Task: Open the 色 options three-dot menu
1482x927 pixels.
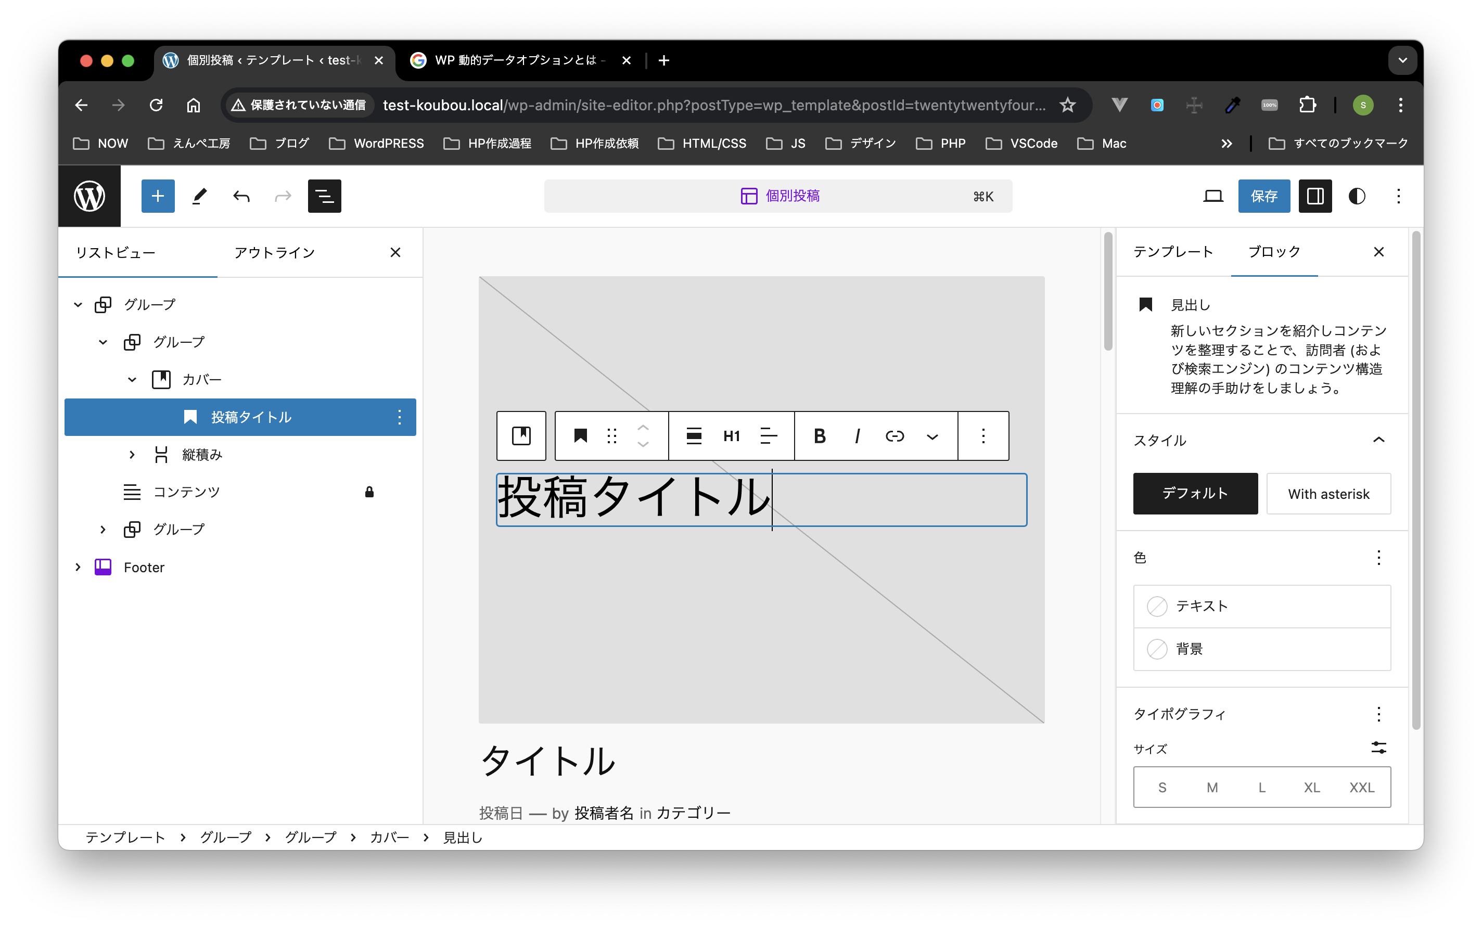Action: click(x=1378, y=557)
